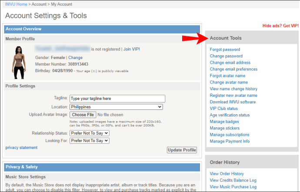Open the Age verification status link
The height and width of the screenshot is (192, 300).
(230, 115)
